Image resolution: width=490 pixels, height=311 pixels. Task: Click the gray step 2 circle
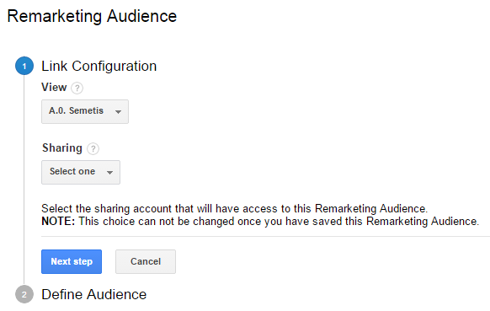24,294
